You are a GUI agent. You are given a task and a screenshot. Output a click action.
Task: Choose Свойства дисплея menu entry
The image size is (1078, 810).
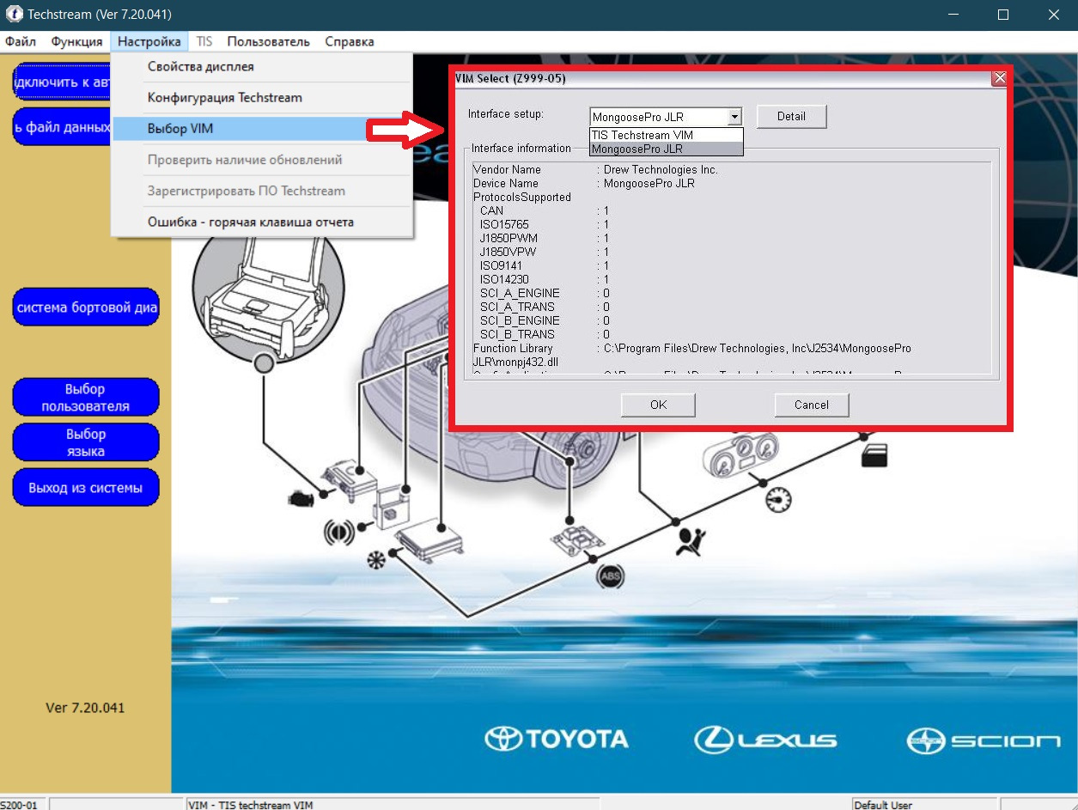pyautogui.click(x=263, y=67)
